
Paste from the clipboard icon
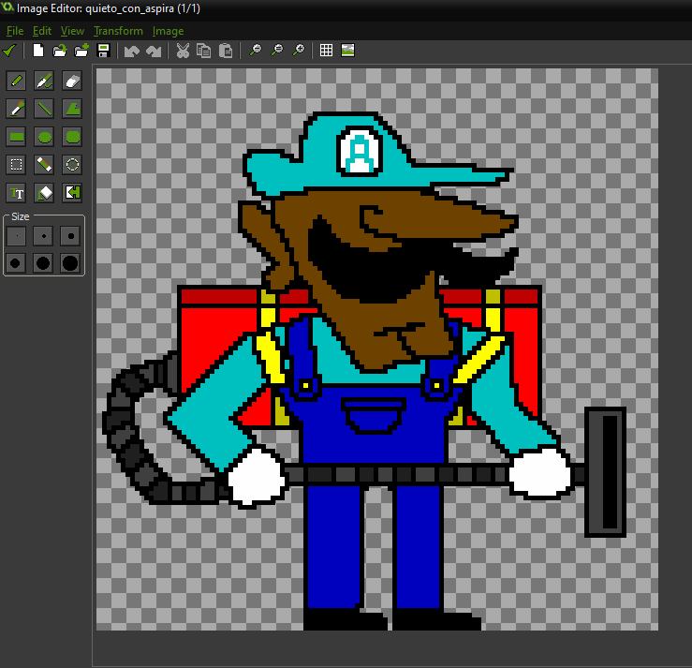pos(226,51)
